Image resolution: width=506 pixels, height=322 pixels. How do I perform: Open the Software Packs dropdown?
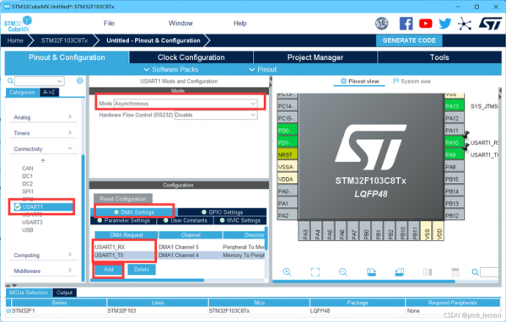point(171,69)
